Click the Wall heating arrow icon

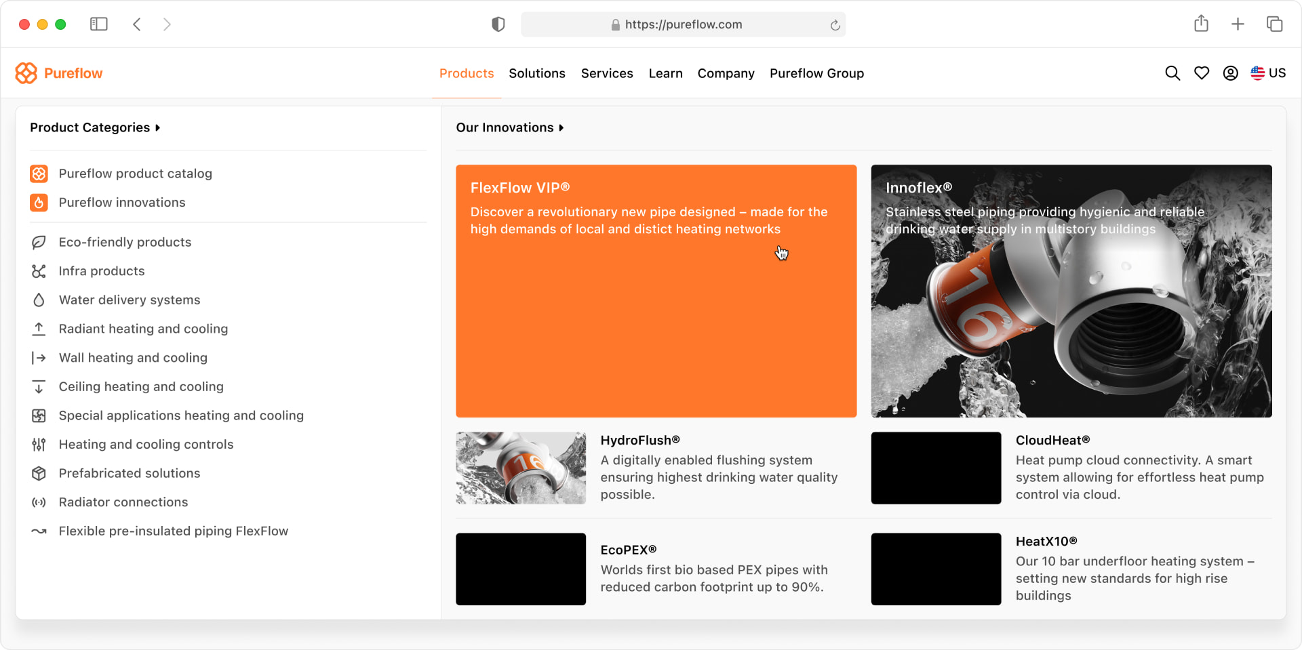tap(39, 358)
